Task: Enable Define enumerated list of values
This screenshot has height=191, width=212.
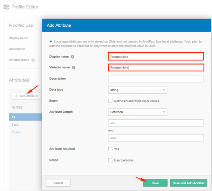Action: [x=110, y=101]
